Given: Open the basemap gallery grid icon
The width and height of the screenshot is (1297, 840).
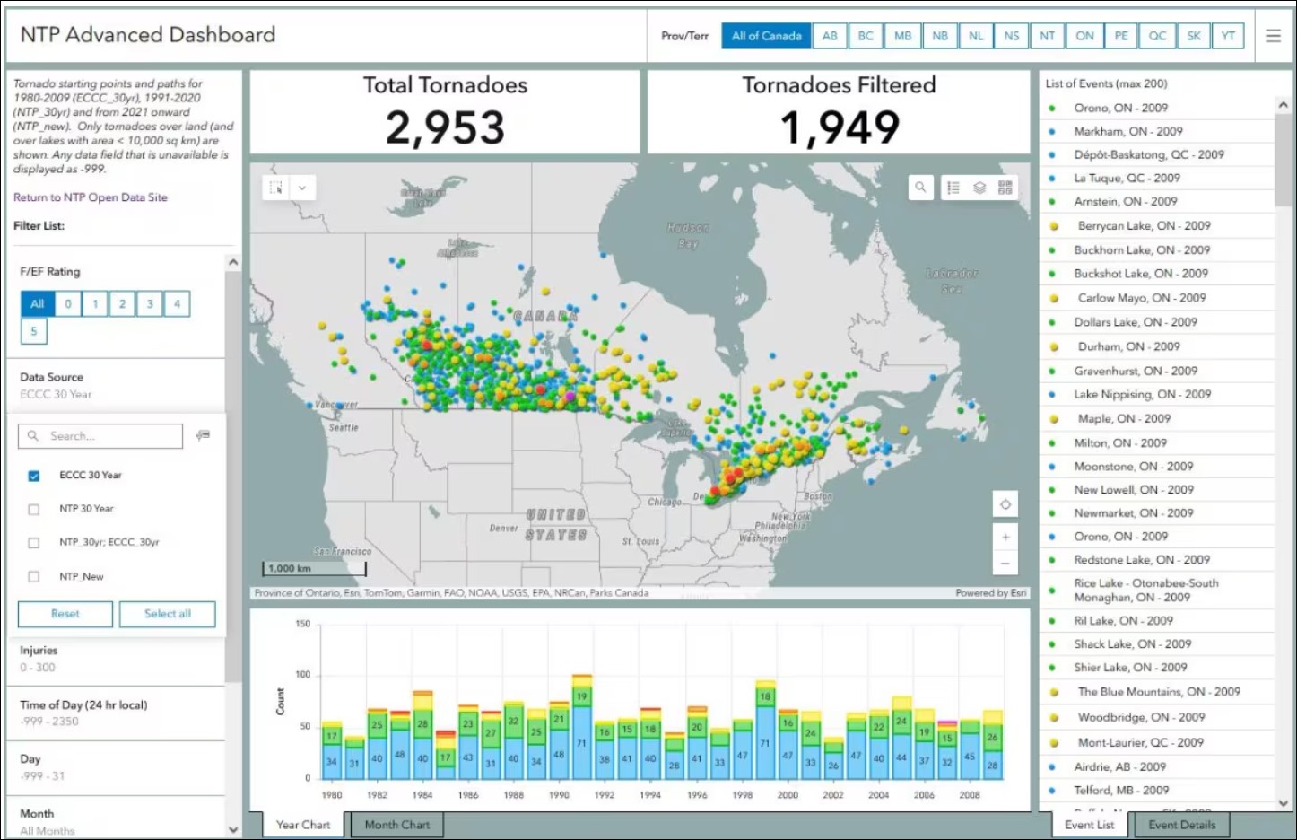Looking at the screenshot, I should click(1005, 188).
